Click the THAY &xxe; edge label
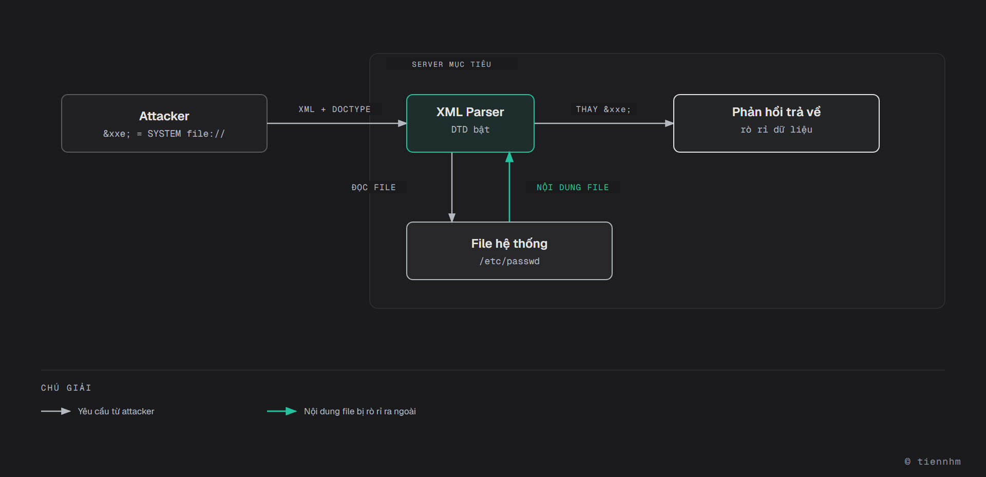Viewport: 986px width, 477px height. pos(603,109)
